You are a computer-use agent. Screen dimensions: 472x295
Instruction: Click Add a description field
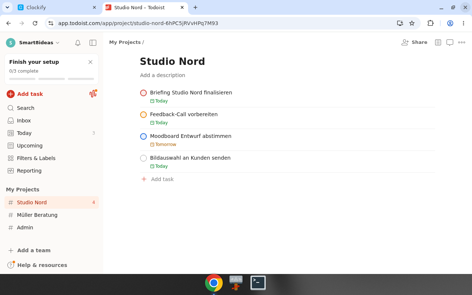tap(163, 75)
